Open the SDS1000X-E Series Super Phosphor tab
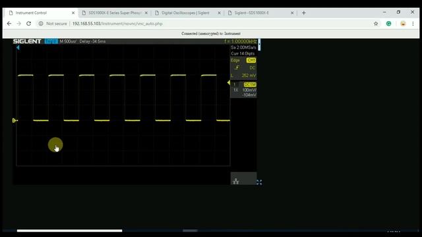Image resolution: width=422 pixels, height=237 pixels. point(115,13)
